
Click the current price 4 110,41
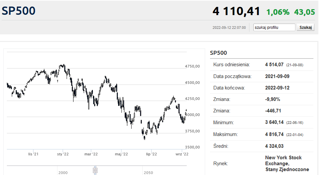[x=237, y=11]
